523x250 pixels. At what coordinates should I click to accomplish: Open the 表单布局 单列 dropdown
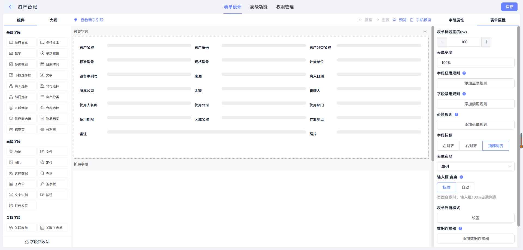point(476,166)
